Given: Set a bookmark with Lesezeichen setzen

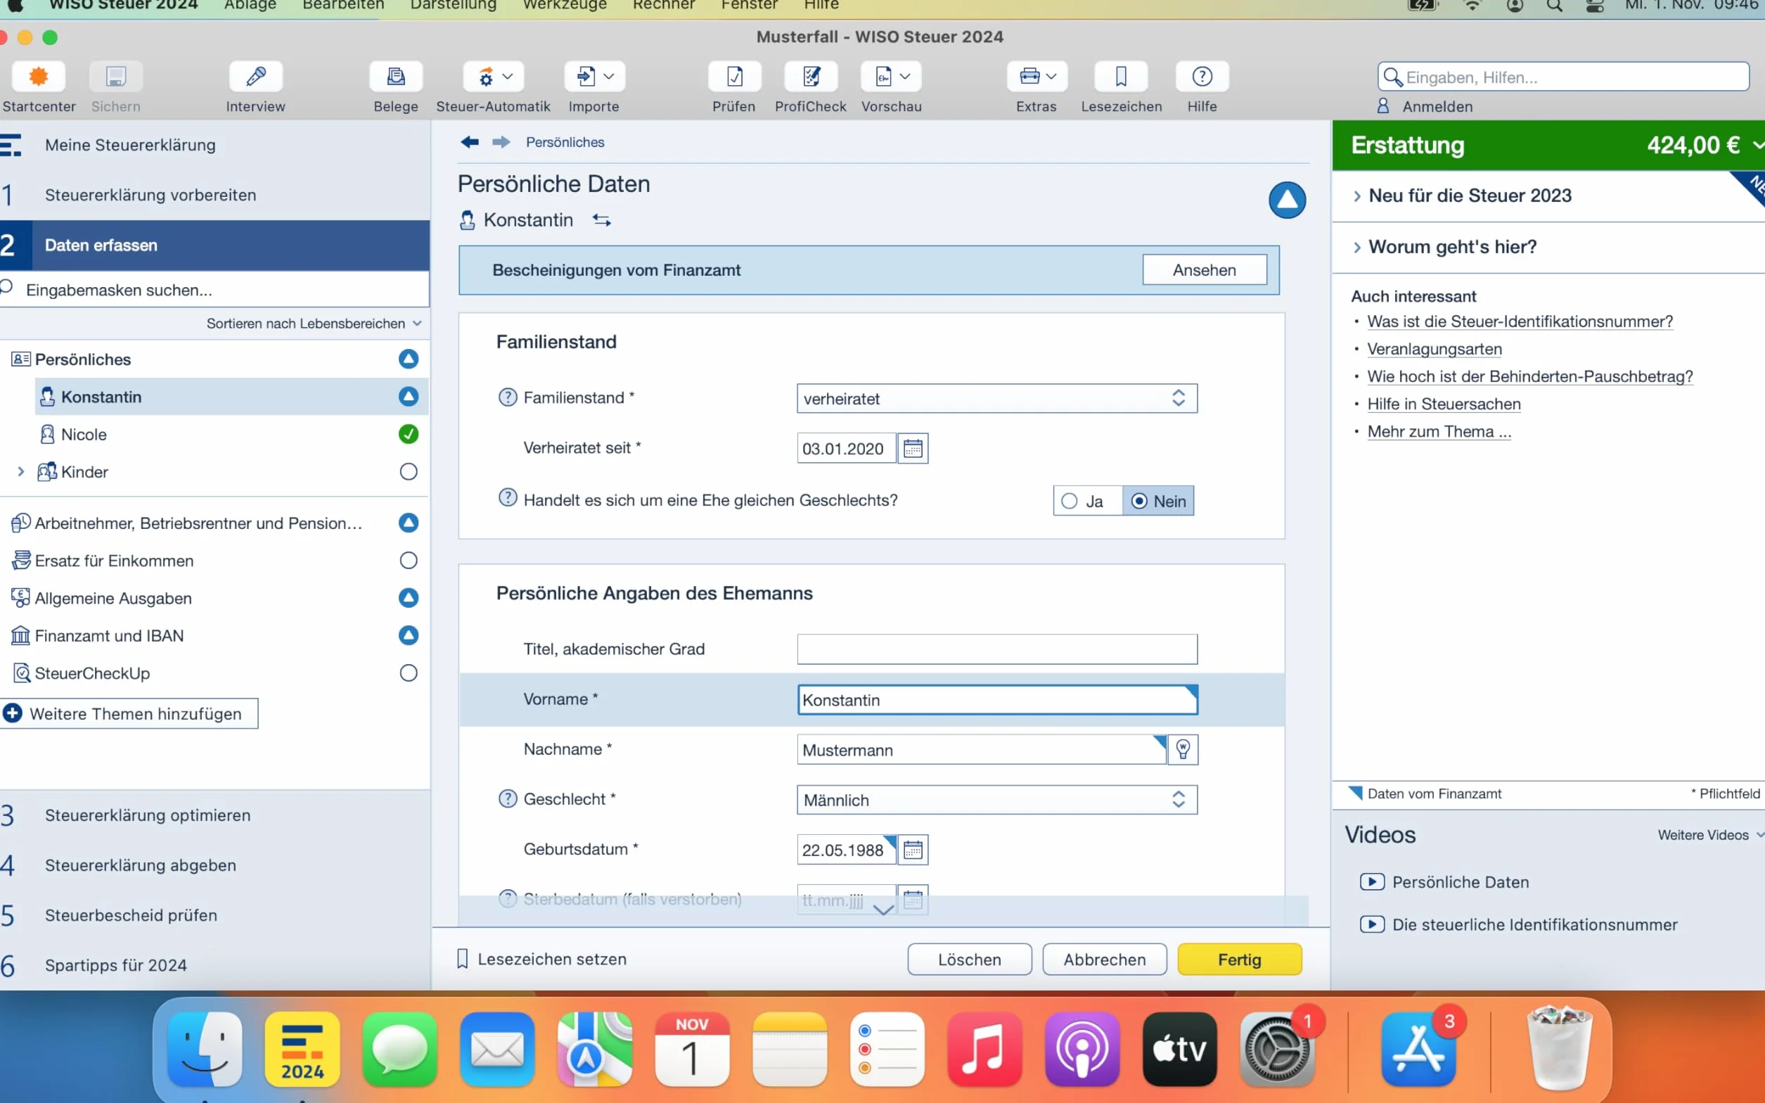Looking at the screenshot, I should [x=541, y=959].
